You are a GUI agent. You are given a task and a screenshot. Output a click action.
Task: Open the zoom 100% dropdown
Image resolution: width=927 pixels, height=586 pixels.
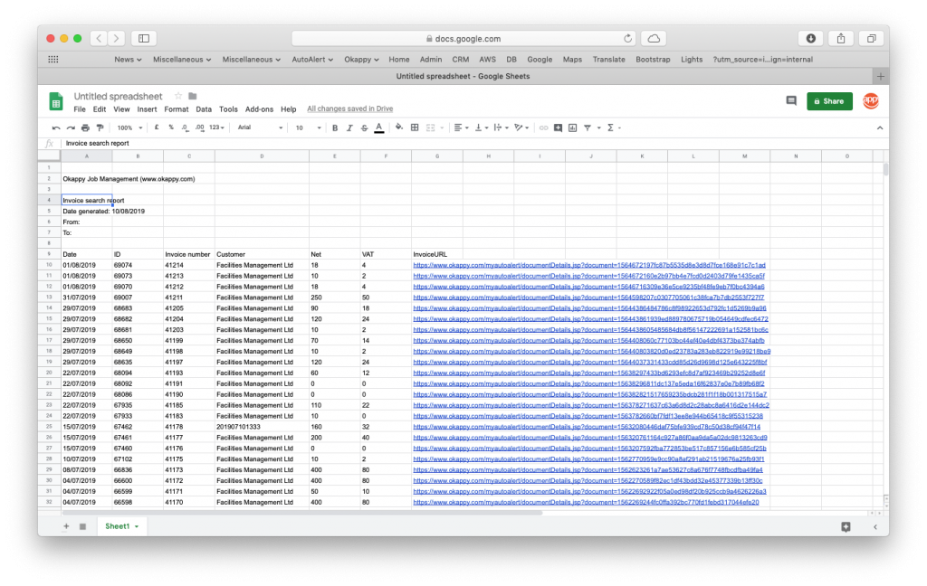pyautogui.click(x=130, y=128)
